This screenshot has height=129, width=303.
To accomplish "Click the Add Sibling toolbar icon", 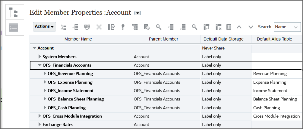I will pos(75,27).
